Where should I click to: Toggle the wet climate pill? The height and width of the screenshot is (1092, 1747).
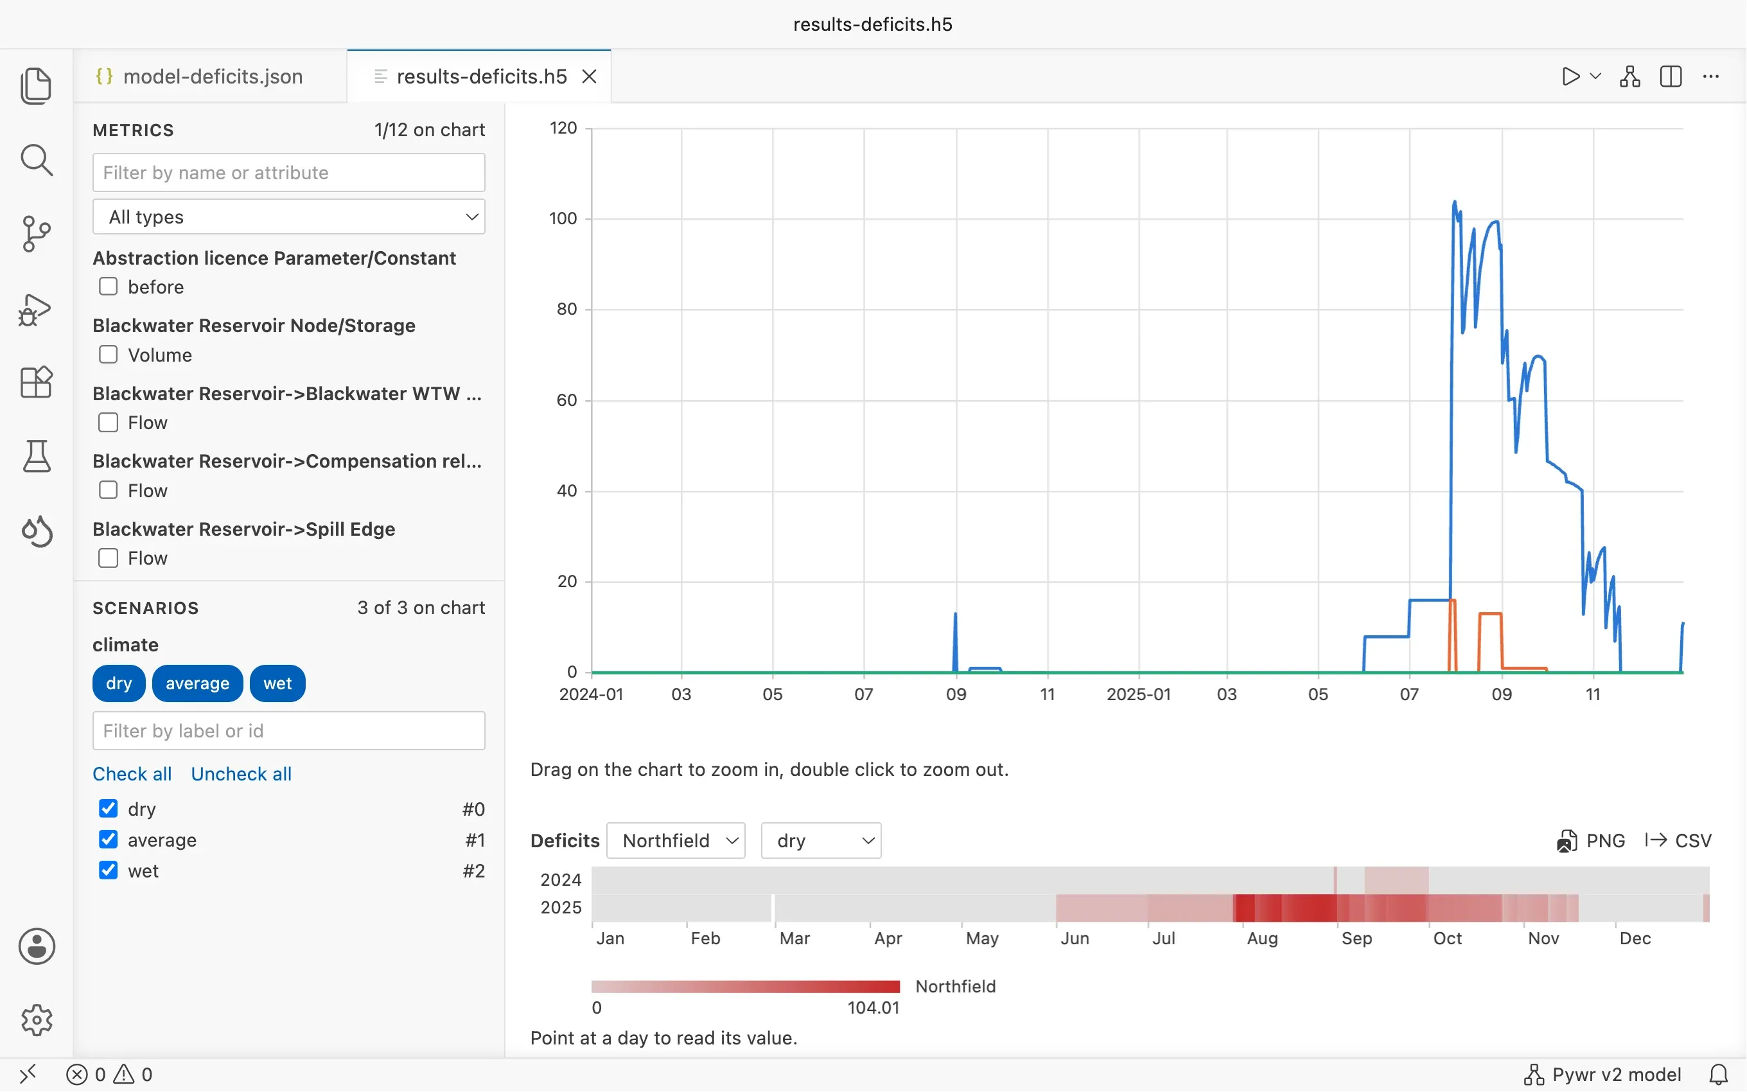click(277, 683)
